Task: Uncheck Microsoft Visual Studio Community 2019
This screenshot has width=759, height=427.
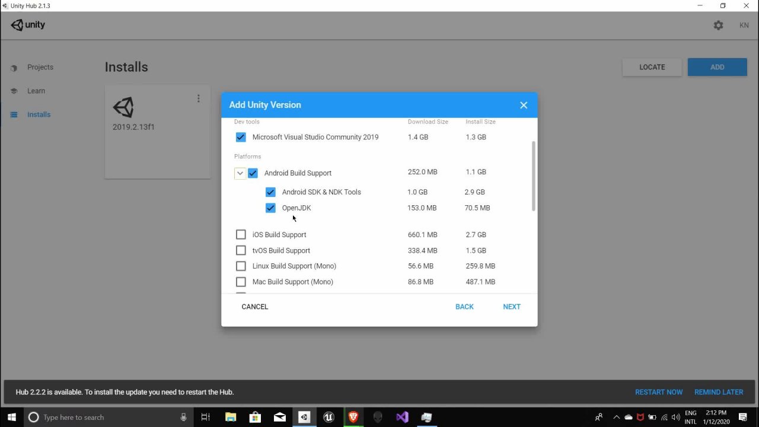Action: [241, 137]
